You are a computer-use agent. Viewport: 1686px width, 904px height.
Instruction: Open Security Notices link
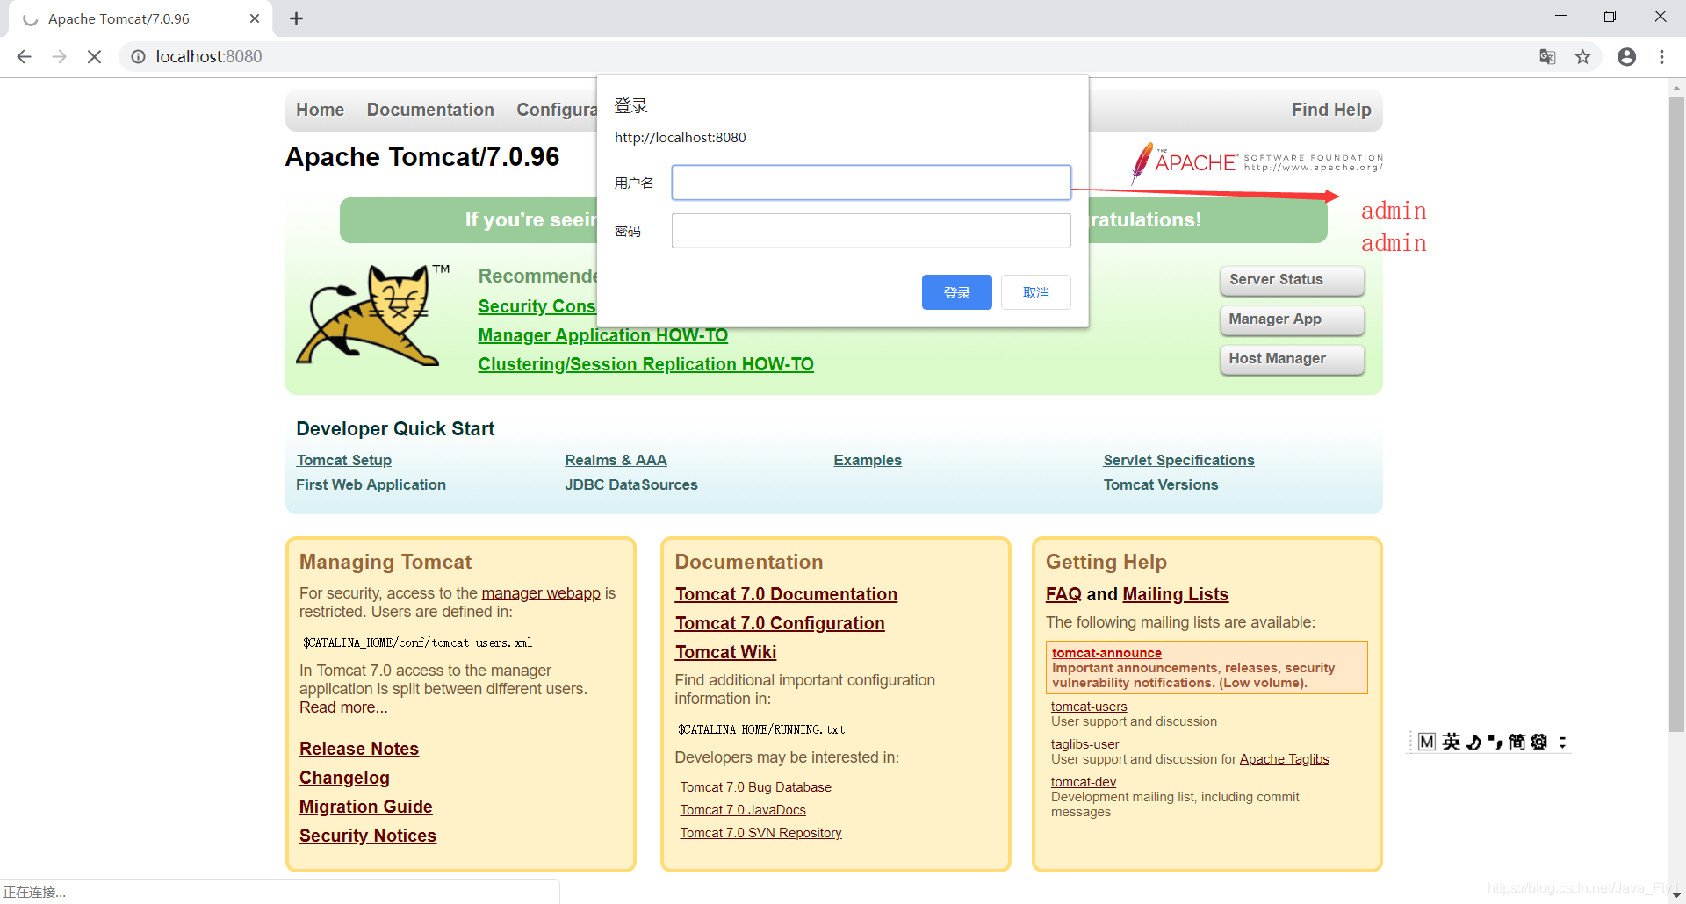pyautogui.click(x=367, y=836)
